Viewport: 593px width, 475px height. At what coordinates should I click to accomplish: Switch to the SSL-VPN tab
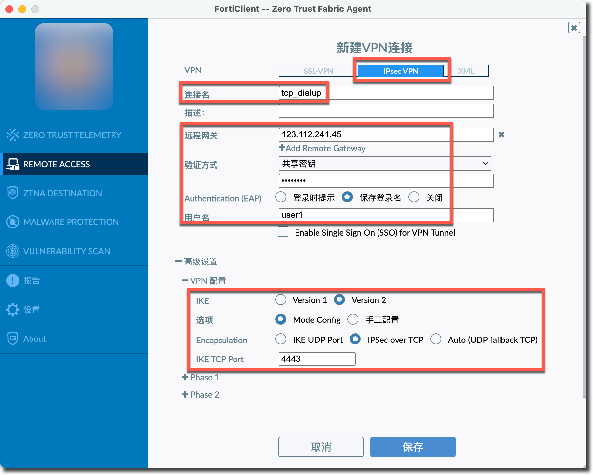[x=318, y=71]
